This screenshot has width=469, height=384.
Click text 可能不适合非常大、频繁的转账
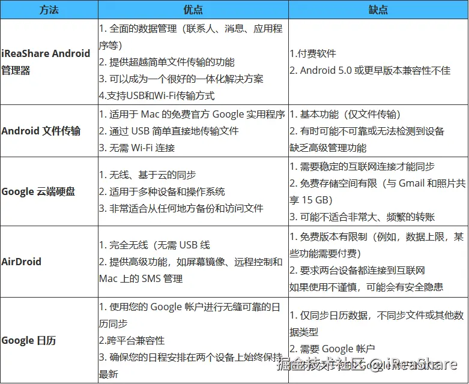[x=368, y=217]
